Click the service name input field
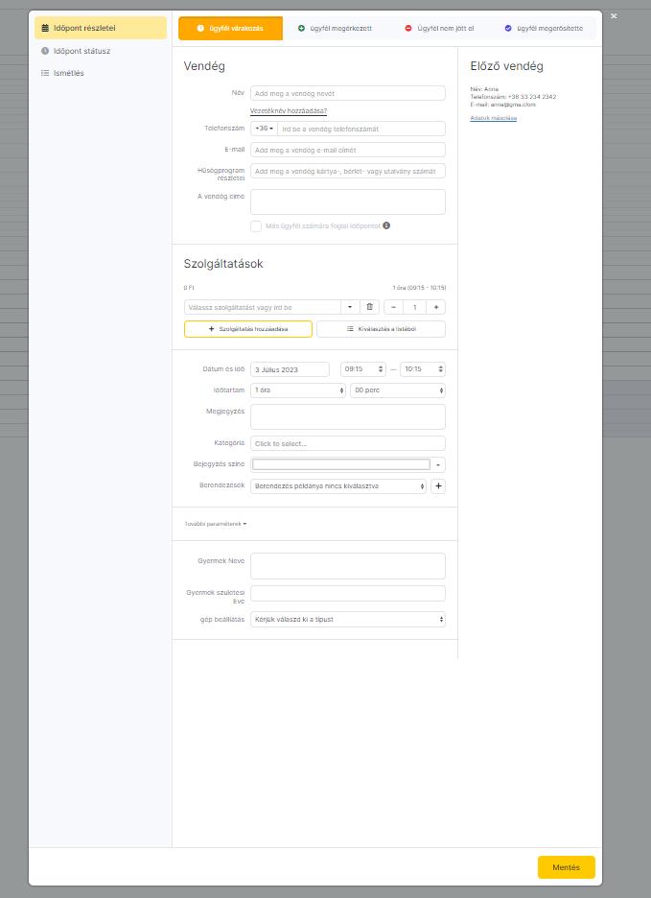 pyautogui.click(x=263, y=307)
